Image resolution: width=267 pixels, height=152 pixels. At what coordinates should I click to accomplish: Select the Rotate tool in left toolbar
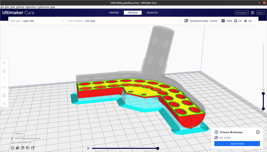pos(4,79)
